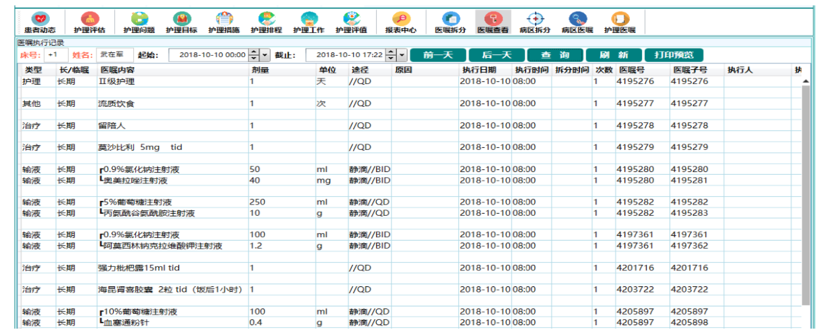Image resolution: width=825 pixels, height=336 pixels.
Task: Click the vertical scrollbar of the orders table
Action: click(806, 193)
